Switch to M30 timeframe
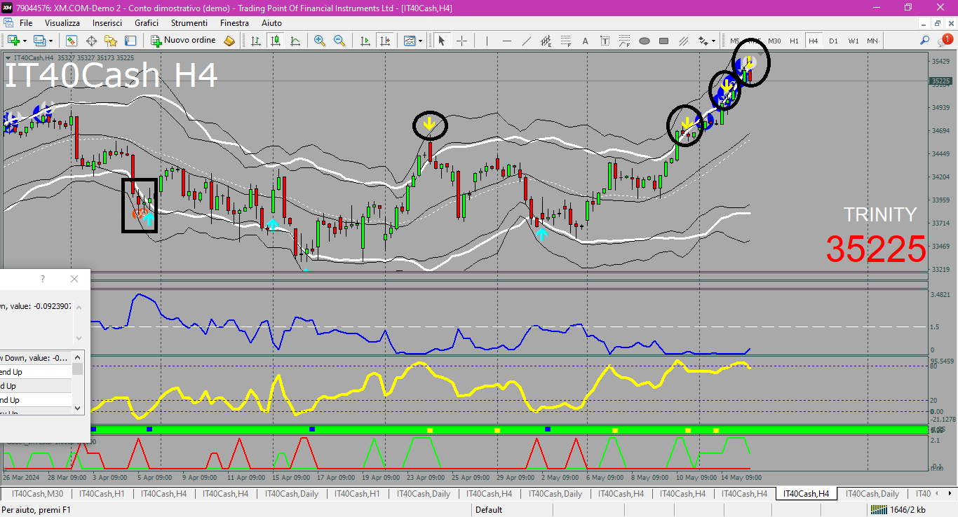Image resolution: width=958 pixels, height=517 pixels. pyautogui.click(x=774, y=41)
